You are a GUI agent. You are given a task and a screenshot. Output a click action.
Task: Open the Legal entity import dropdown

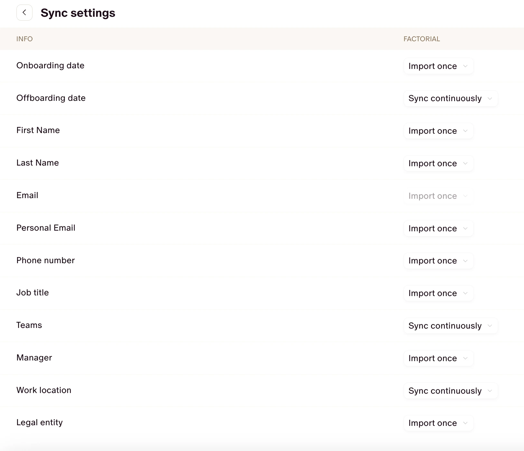(438, 423)
